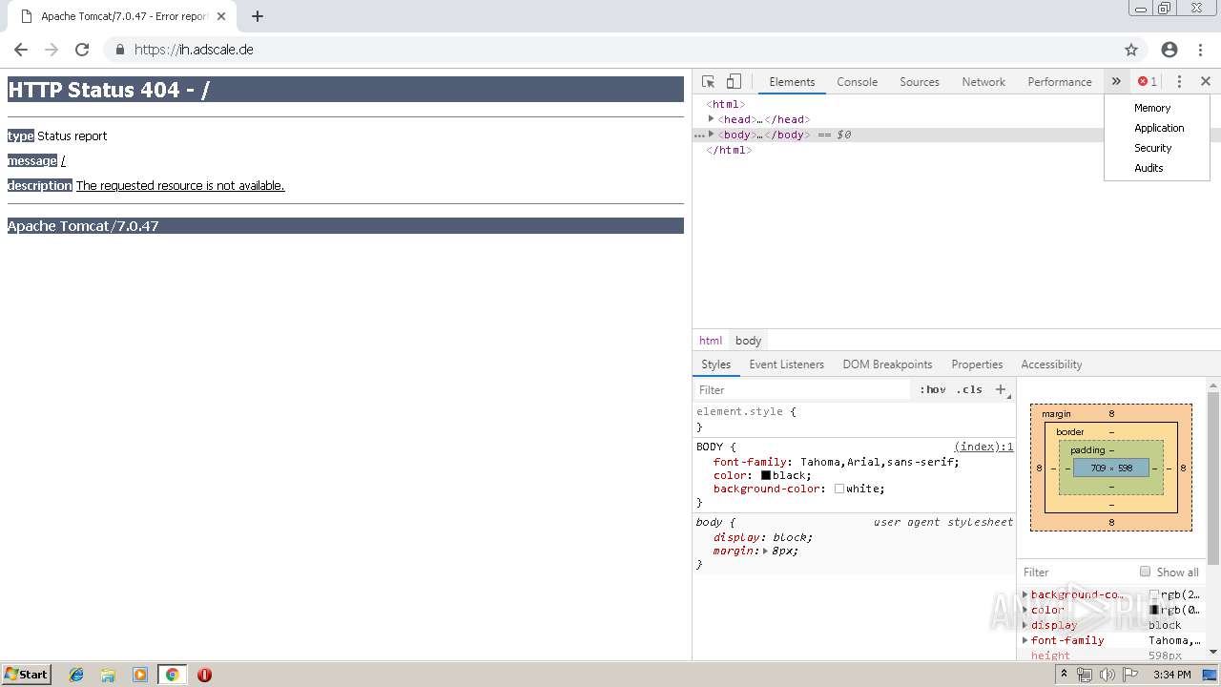Viewport: 1221px width, 687px height.
Task: Add a new style rule with plus icon
Action: (1001, 389)
